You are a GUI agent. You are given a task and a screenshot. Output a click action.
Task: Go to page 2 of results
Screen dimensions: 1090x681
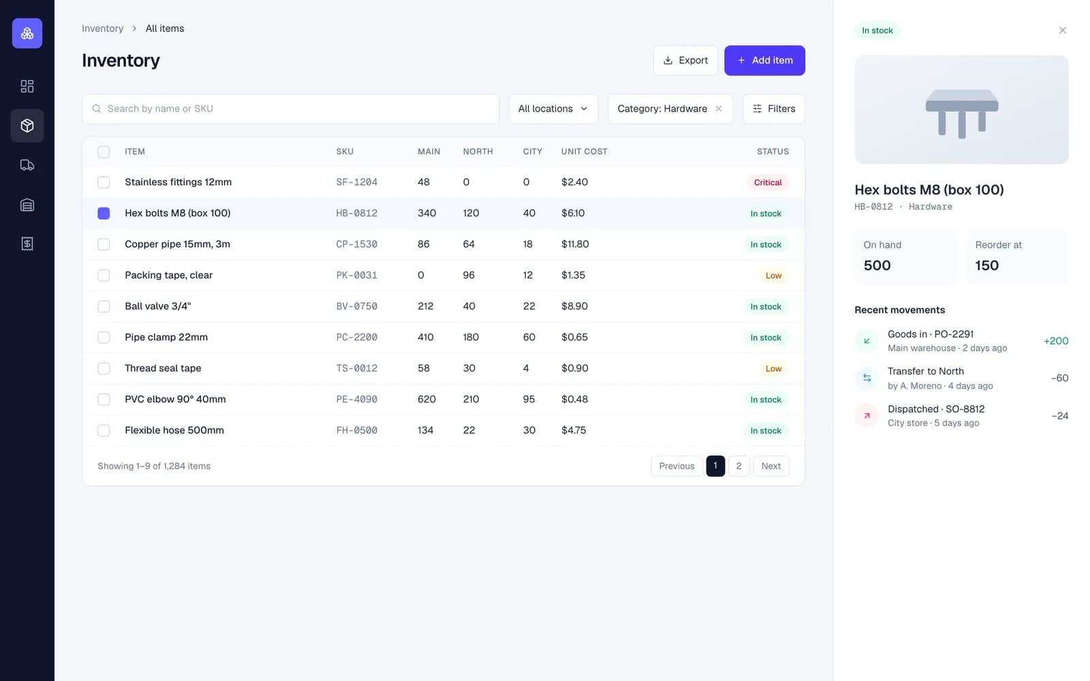pyautogui.click(x=738, y=466)
